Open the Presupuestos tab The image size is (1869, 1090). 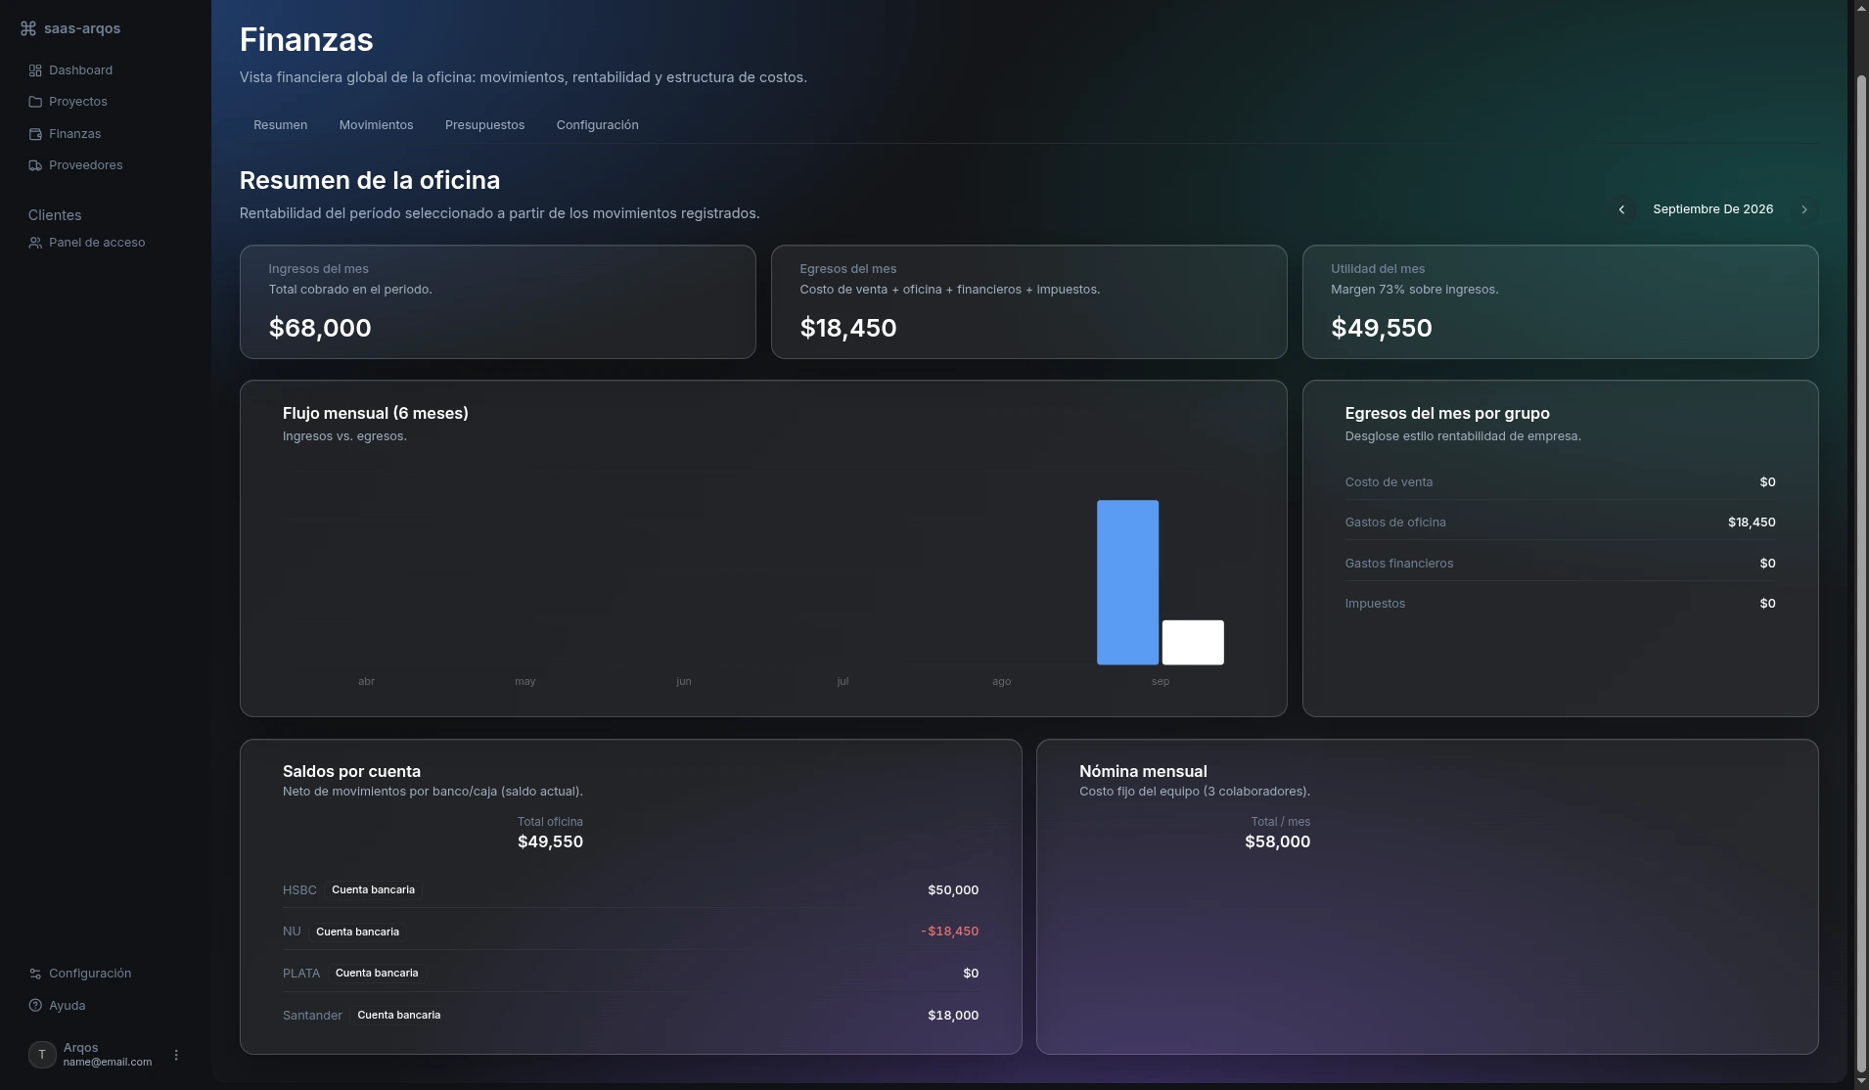pyautogui.click(x=485, y=125)
